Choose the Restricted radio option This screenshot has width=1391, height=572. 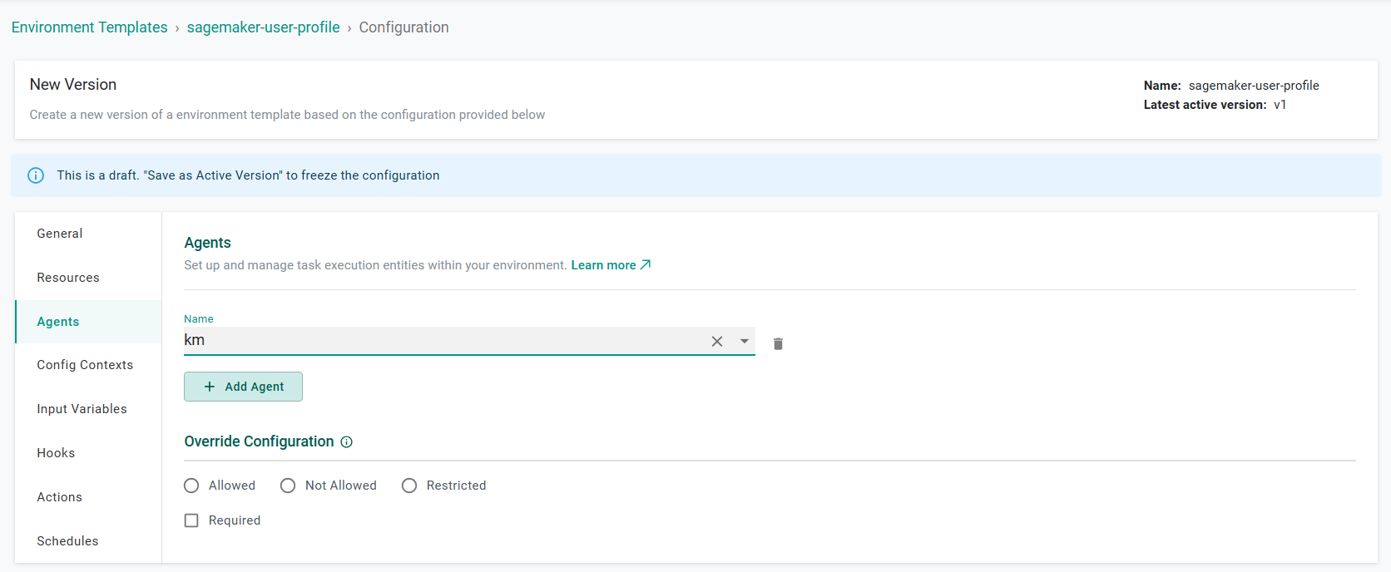click(x=409, y=486)
